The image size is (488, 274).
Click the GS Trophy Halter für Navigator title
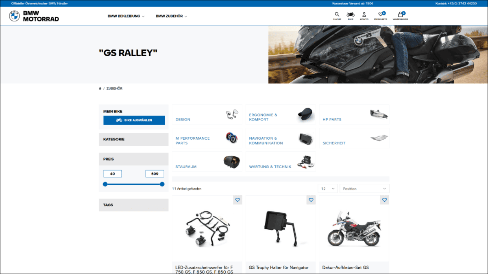279,268
